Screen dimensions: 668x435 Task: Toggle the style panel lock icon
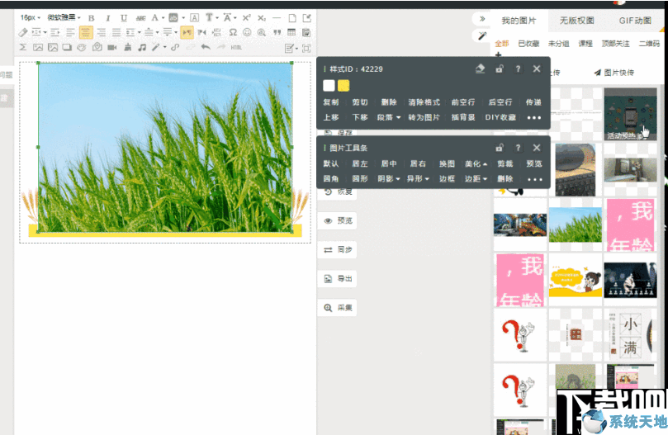click(500, 69)
